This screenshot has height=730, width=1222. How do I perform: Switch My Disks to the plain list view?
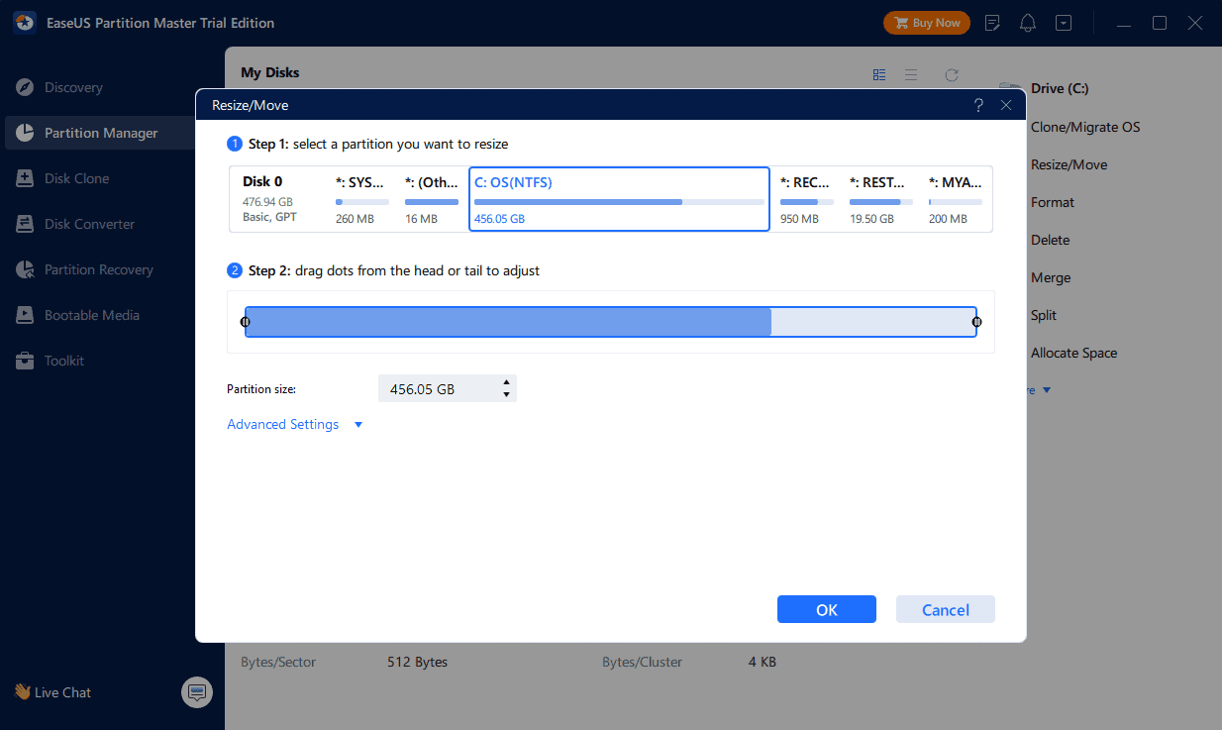point(911,74)
